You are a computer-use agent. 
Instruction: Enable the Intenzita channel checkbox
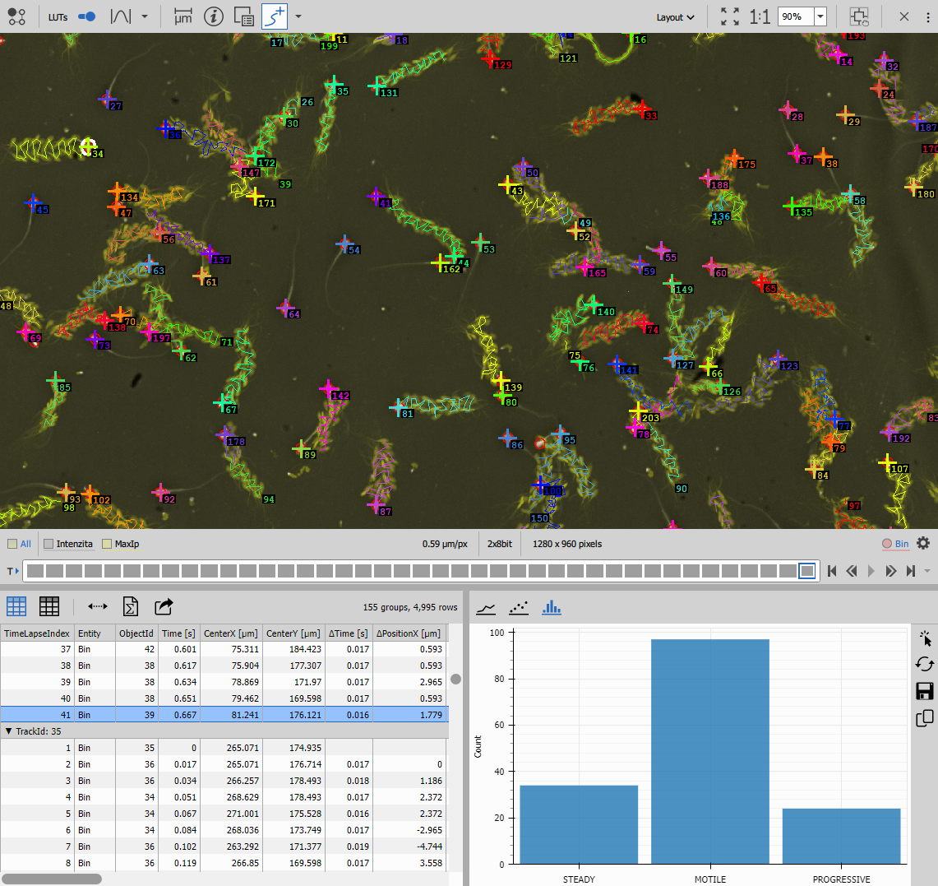click(49, 544)
